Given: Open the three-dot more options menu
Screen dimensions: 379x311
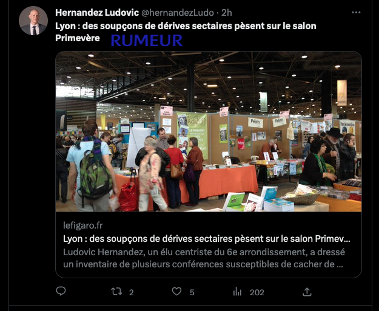Looking at the screenshot, I should pos(356,12).
